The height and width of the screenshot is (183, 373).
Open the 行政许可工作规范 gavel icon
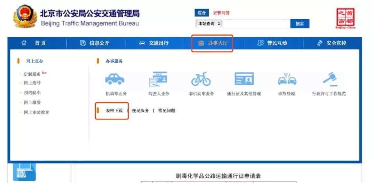coord(331,79)
